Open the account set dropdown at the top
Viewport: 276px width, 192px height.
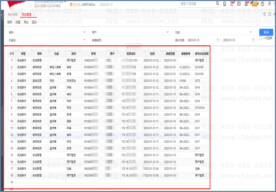tap(65, 2)
